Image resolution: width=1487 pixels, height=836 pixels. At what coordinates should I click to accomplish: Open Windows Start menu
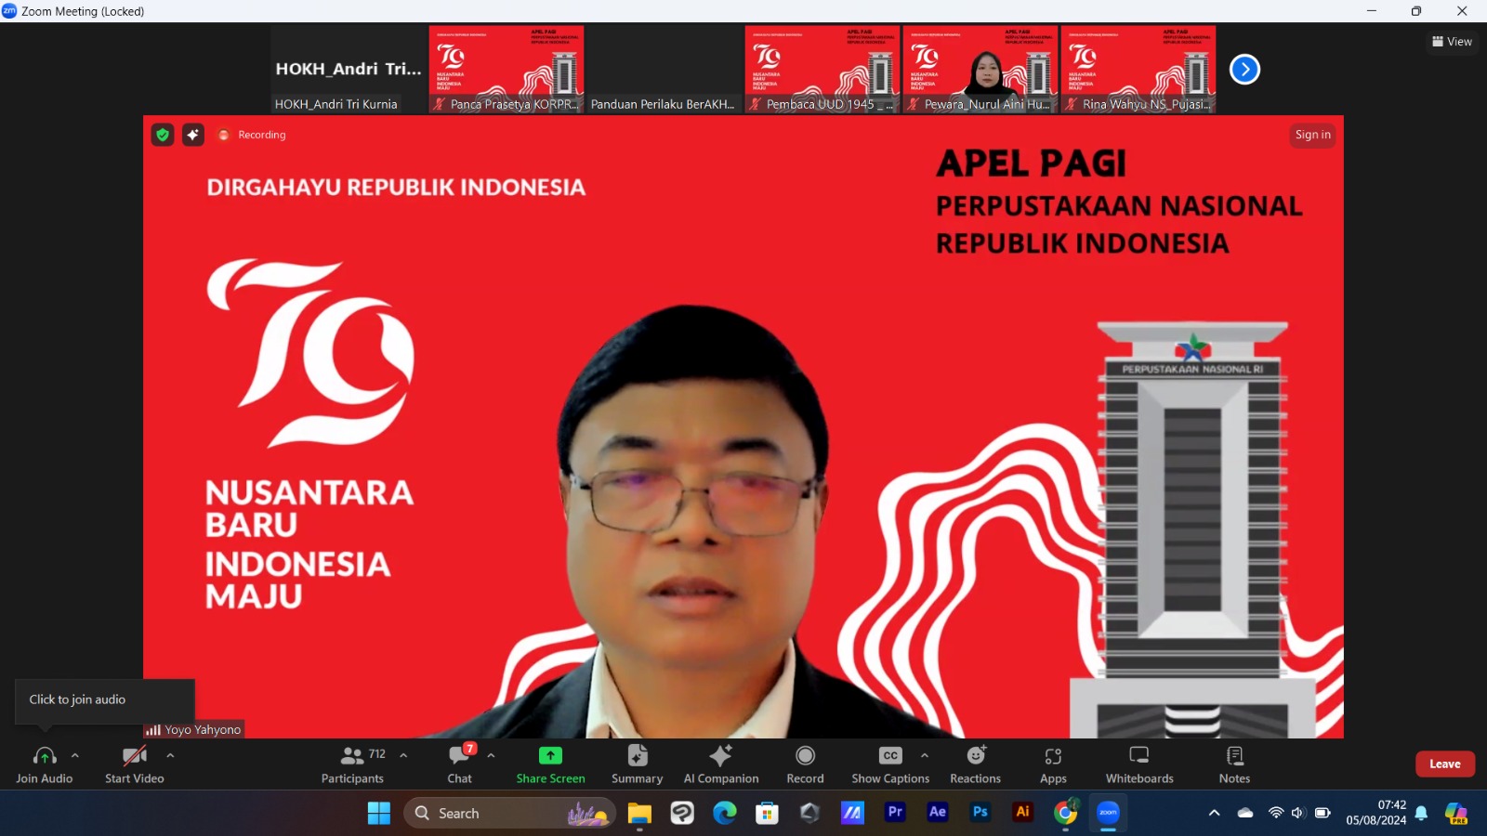pos(379,814)
